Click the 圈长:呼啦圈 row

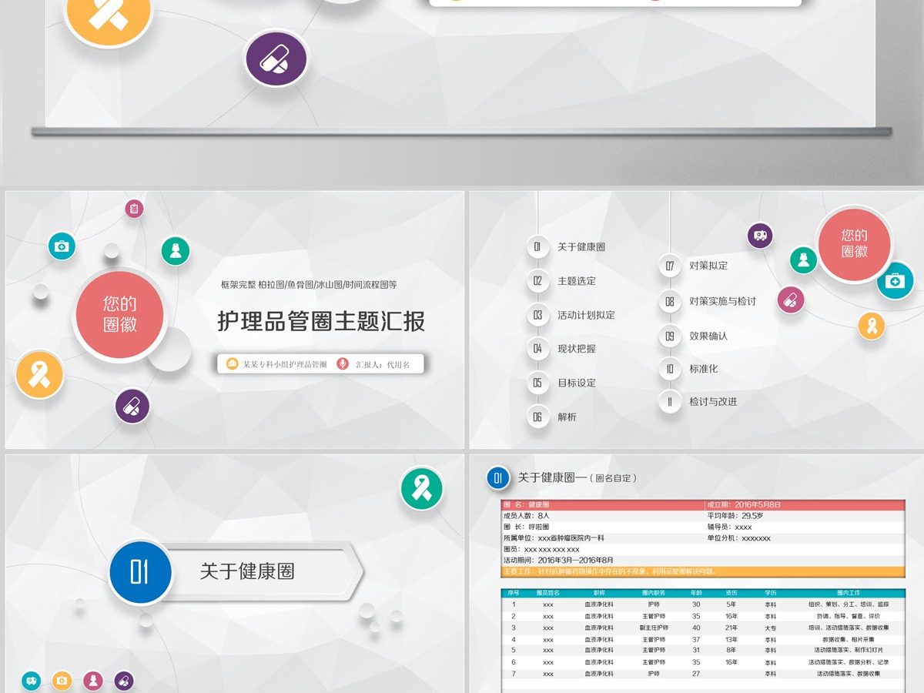(x=603, y=527)
